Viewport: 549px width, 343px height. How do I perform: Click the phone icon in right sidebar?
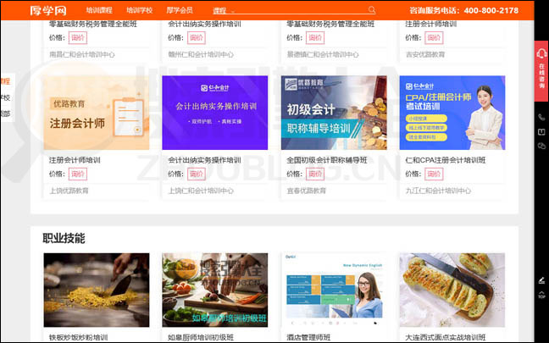541,118
